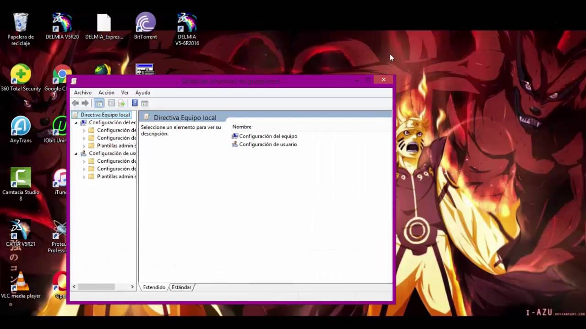Open the iTunes desktop shortcut
Screen dimensions: 586x329
60,182
